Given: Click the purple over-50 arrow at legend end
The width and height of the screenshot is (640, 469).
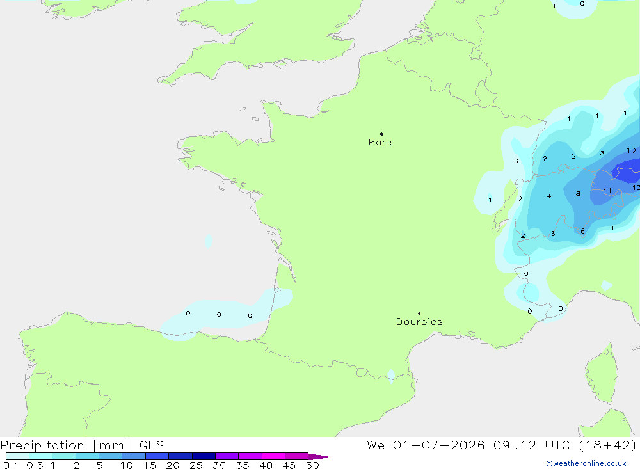Looking at the screenshot, I should (x=320, y=457).
